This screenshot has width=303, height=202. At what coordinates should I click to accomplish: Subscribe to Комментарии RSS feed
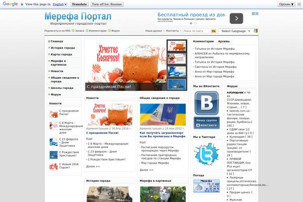click(x=96, y=31)
